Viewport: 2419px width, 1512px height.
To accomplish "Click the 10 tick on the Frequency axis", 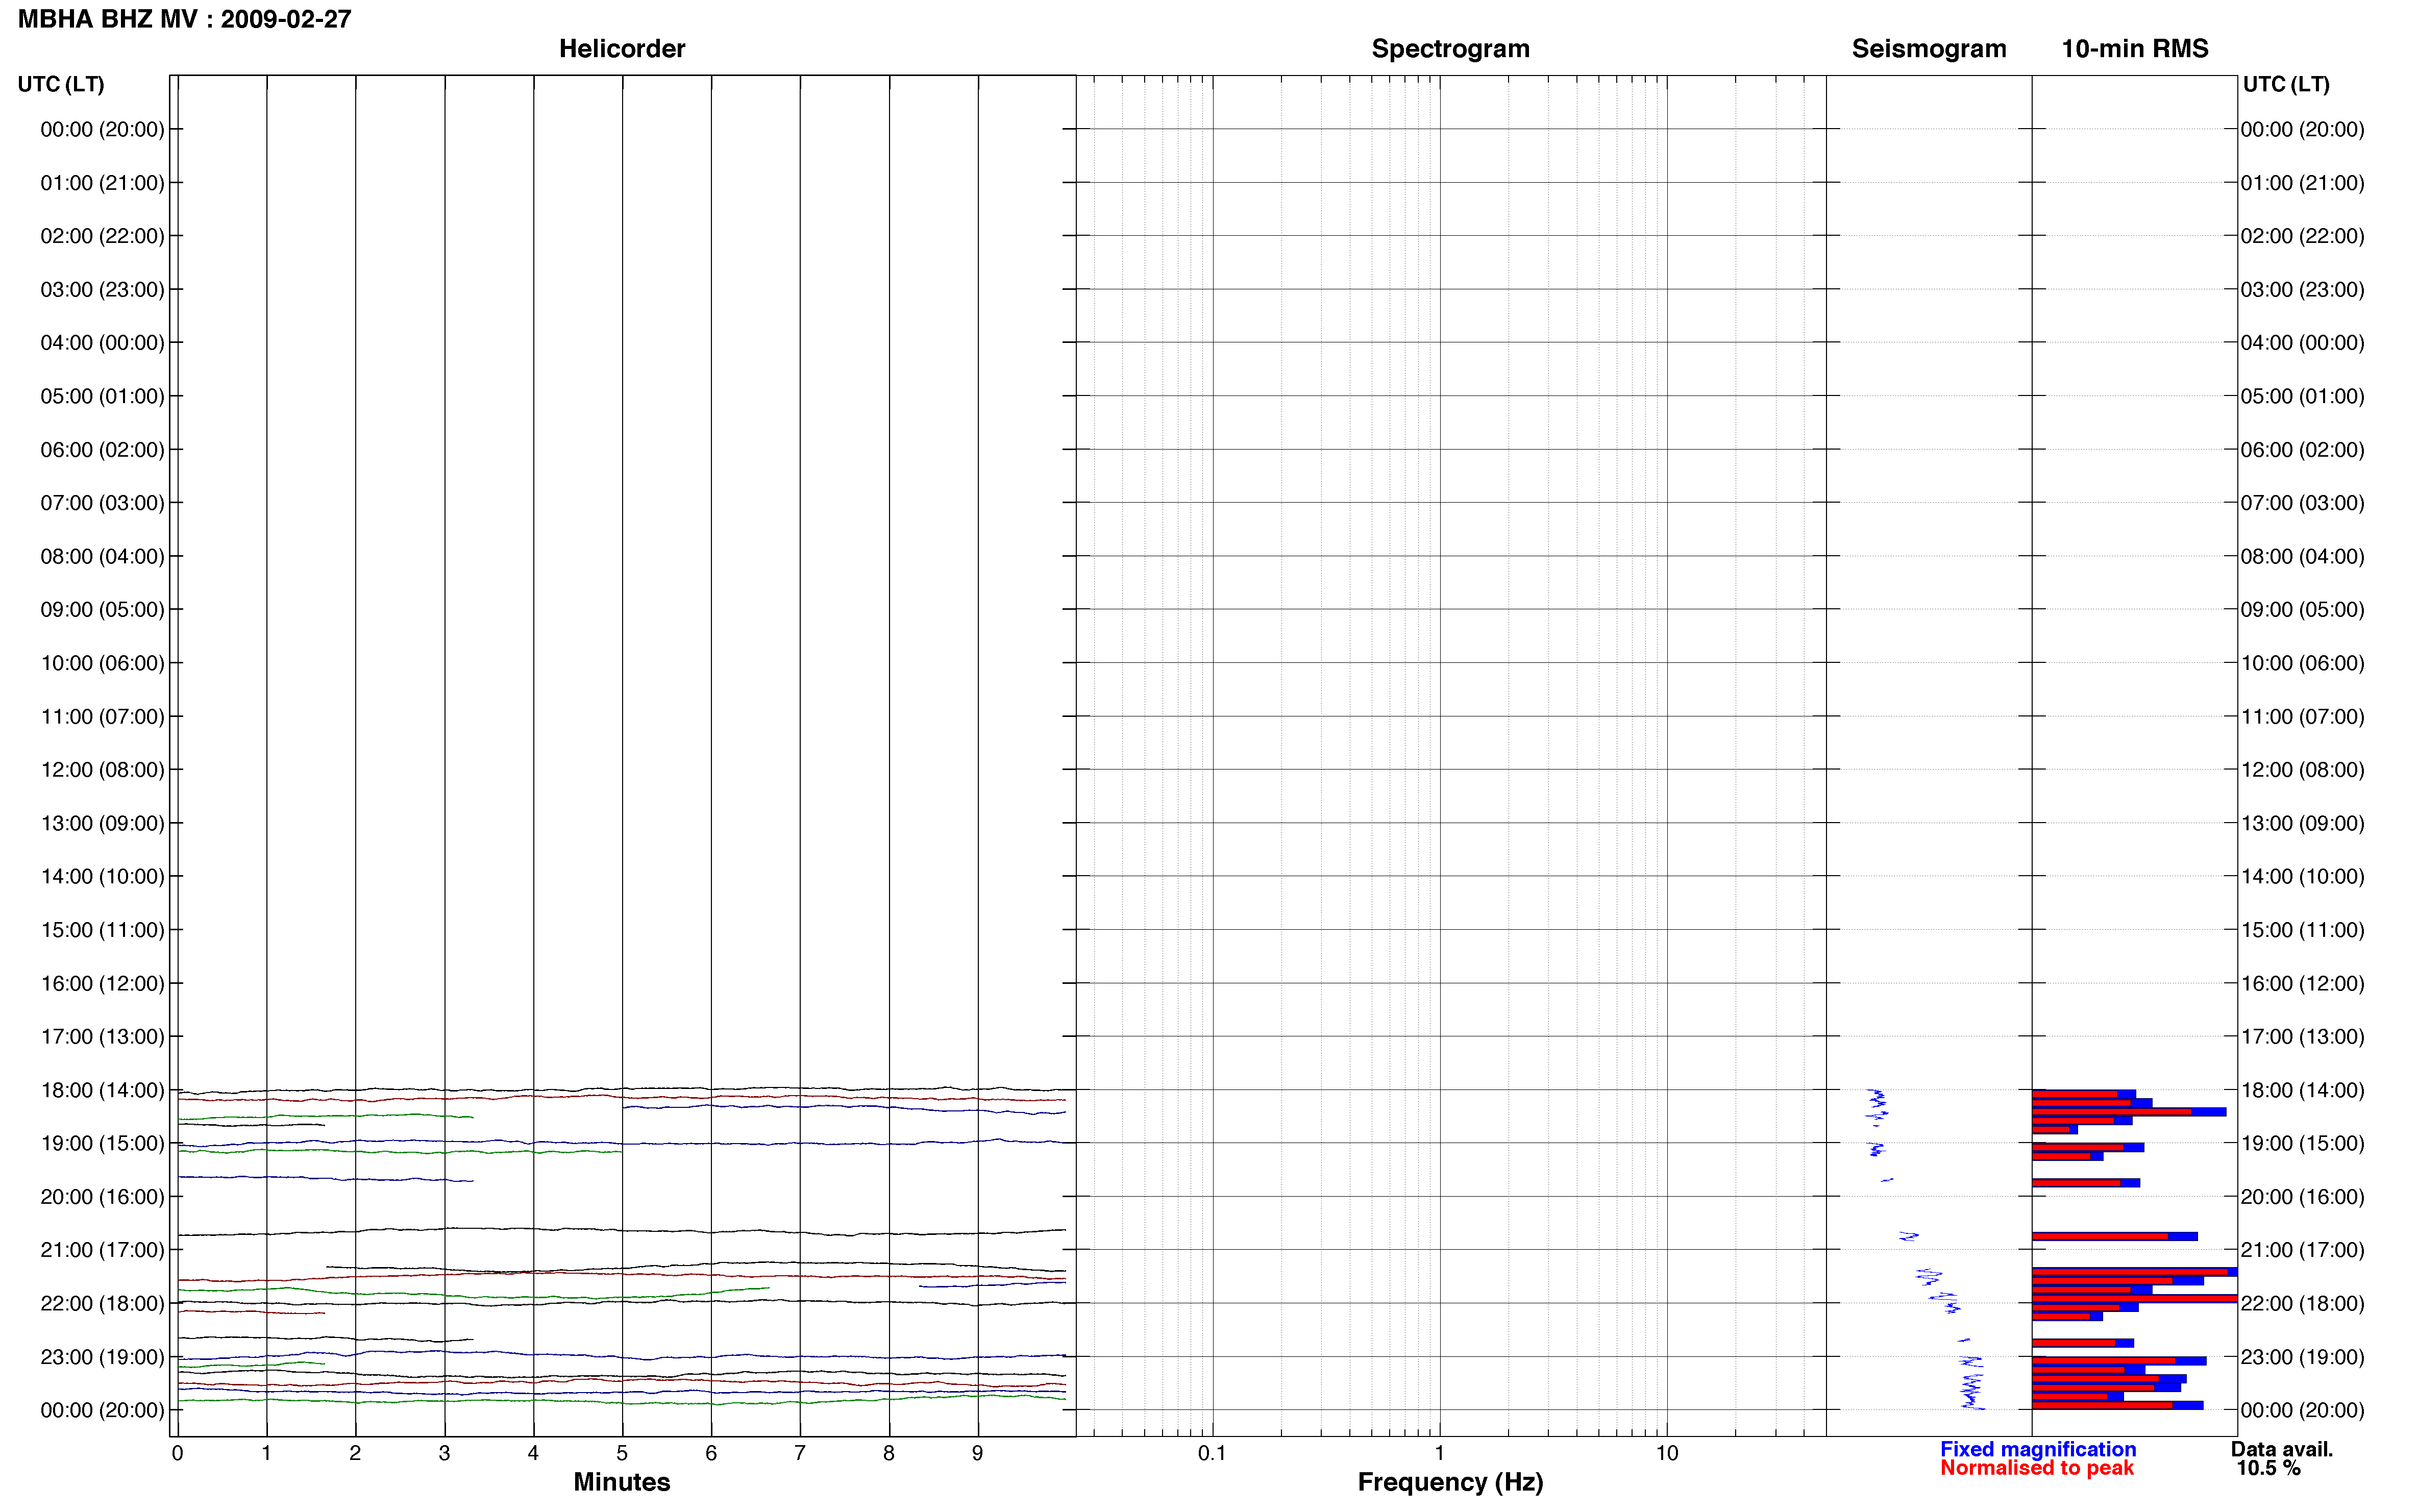I will point(1667,1453).
